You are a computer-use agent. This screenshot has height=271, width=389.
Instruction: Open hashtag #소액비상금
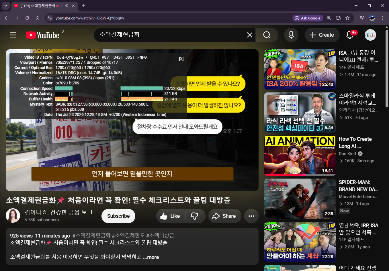click(160, 236)
